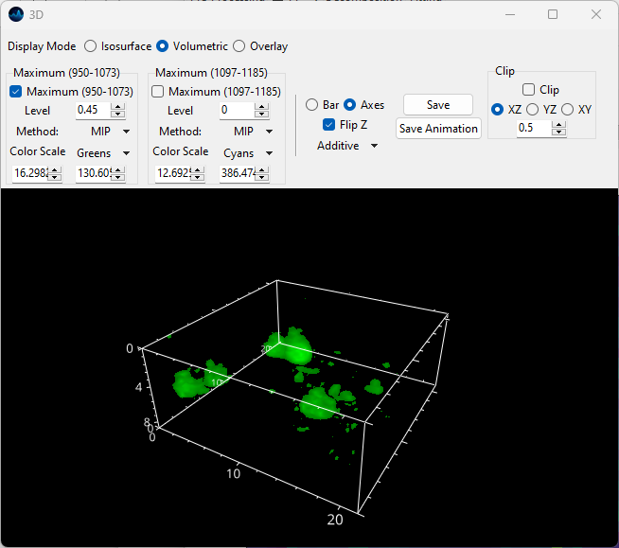The image size is (619, 548).
Task: Decrease the clip position 0.5 stepper
Action: (557, 133)
